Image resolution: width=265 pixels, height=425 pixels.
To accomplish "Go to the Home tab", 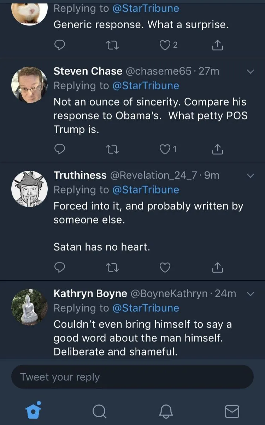I will click(x=33, y=411).
